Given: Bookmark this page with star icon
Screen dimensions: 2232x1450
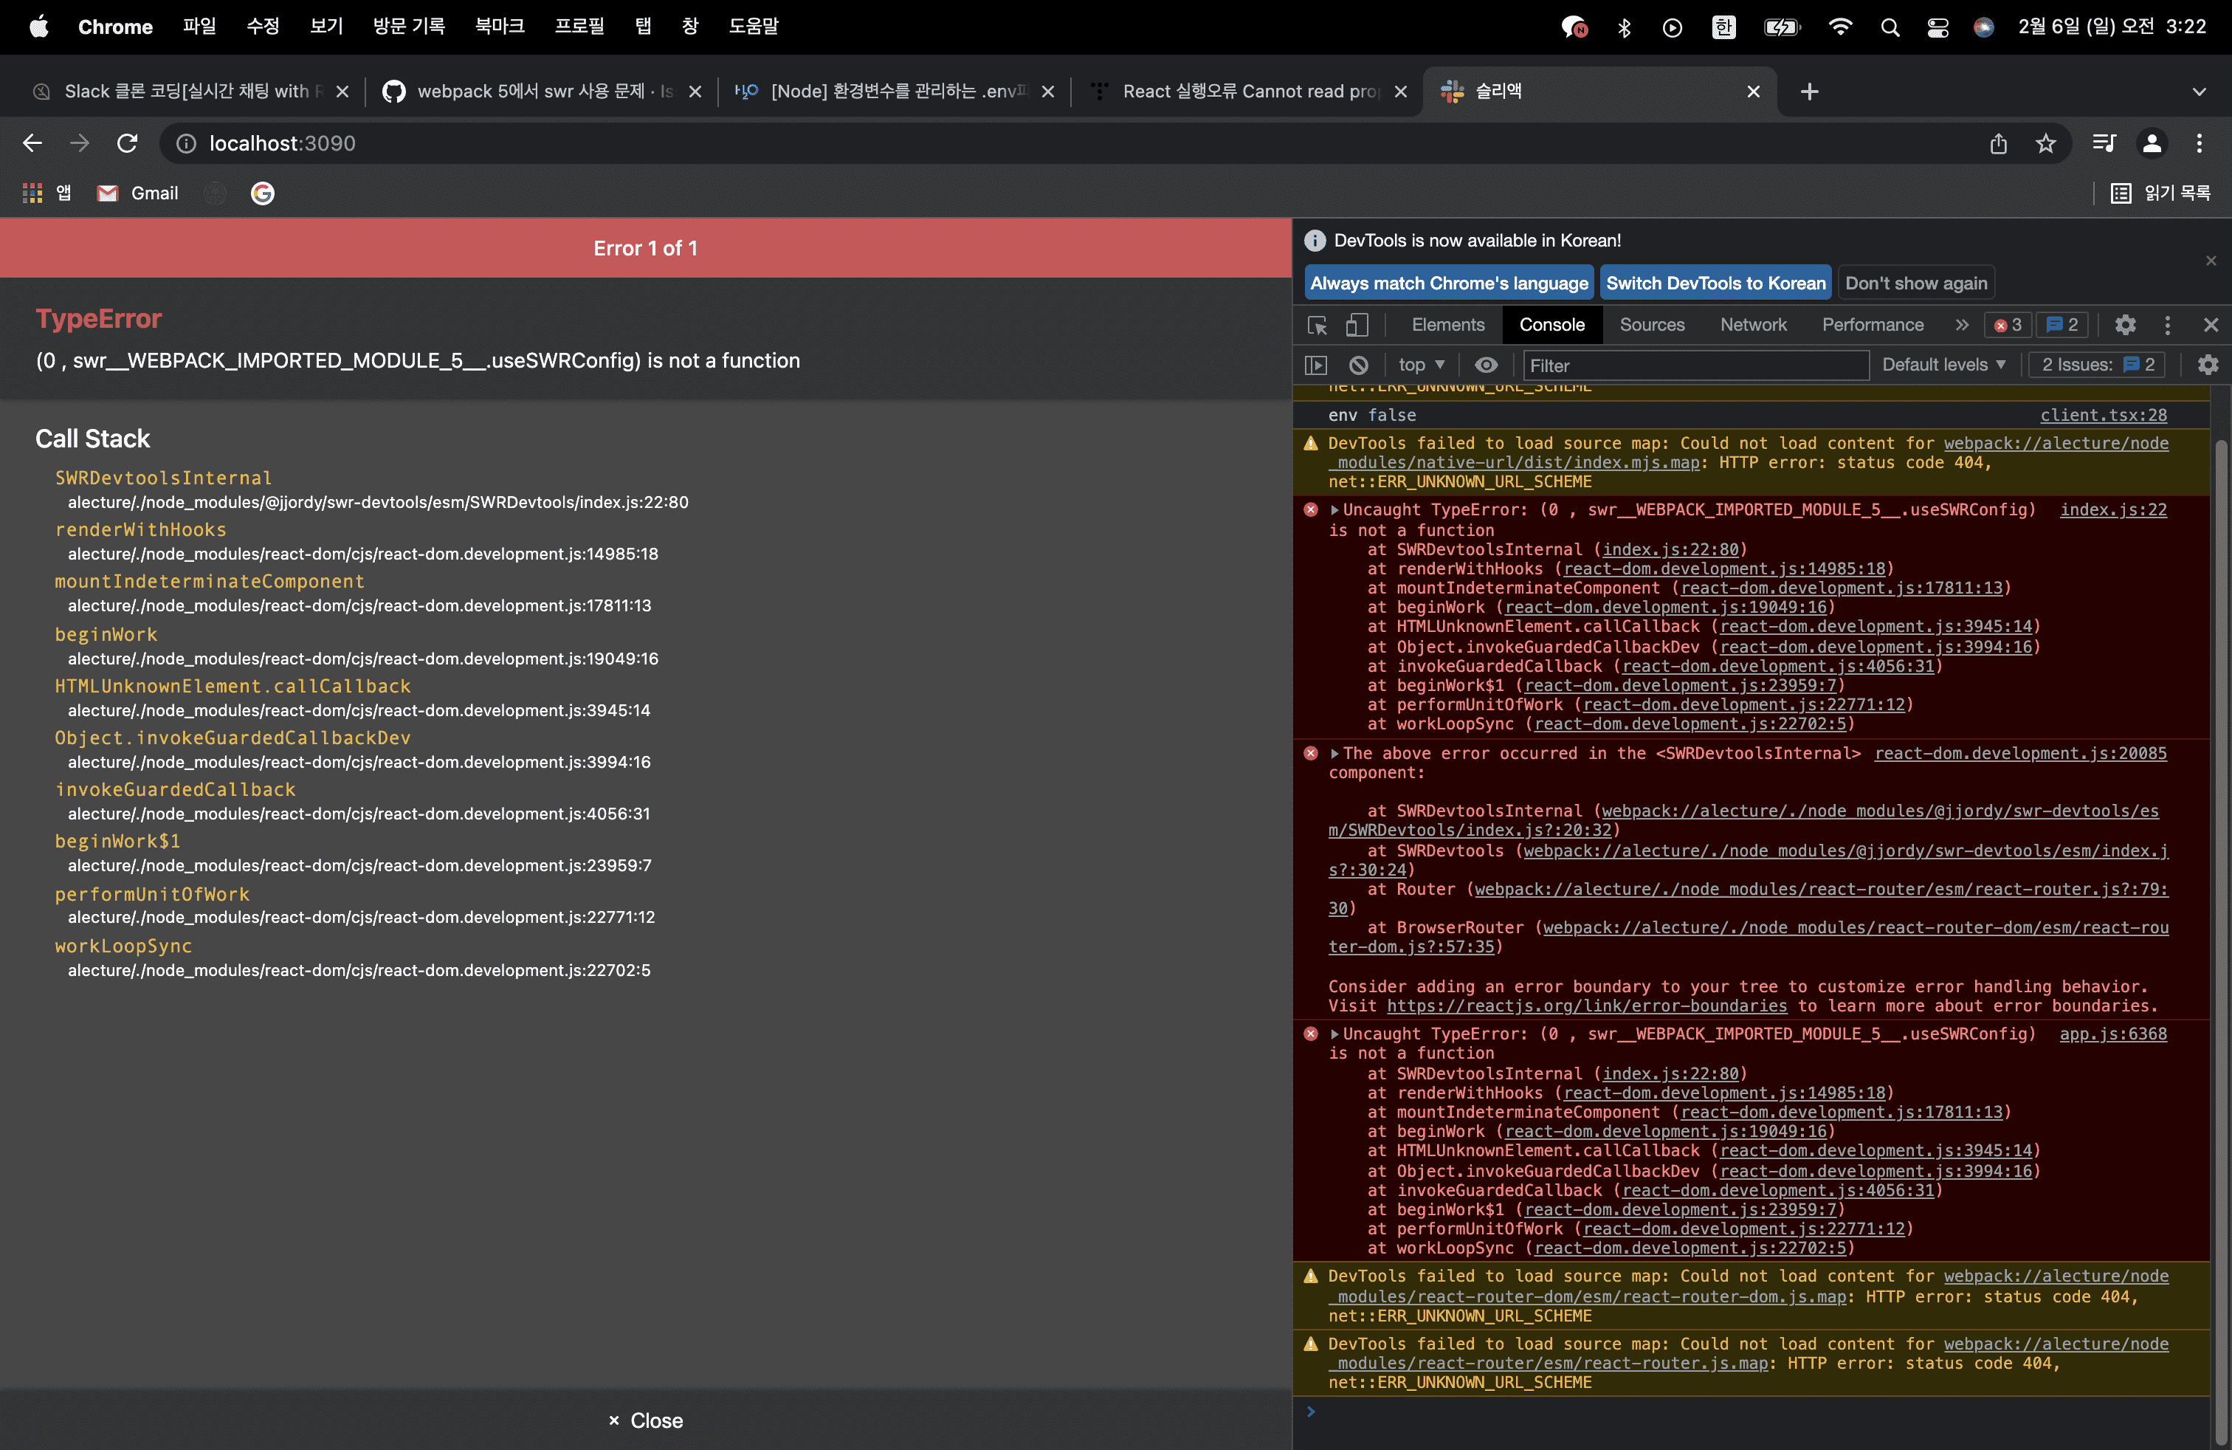Looking at the screenshot, I should (x=2045, y=143).
